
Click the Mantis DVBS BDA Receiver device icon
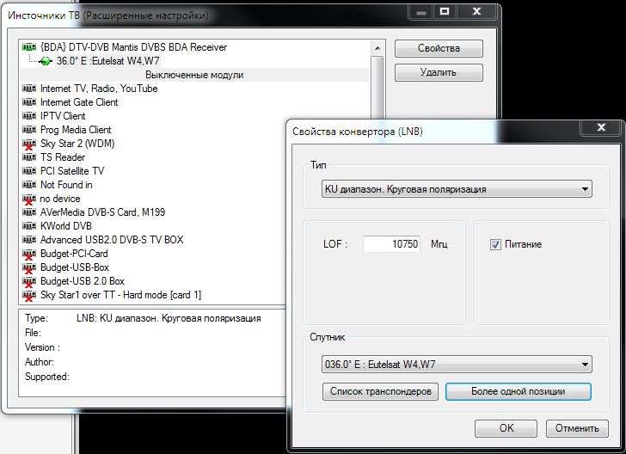coord(29,47)
